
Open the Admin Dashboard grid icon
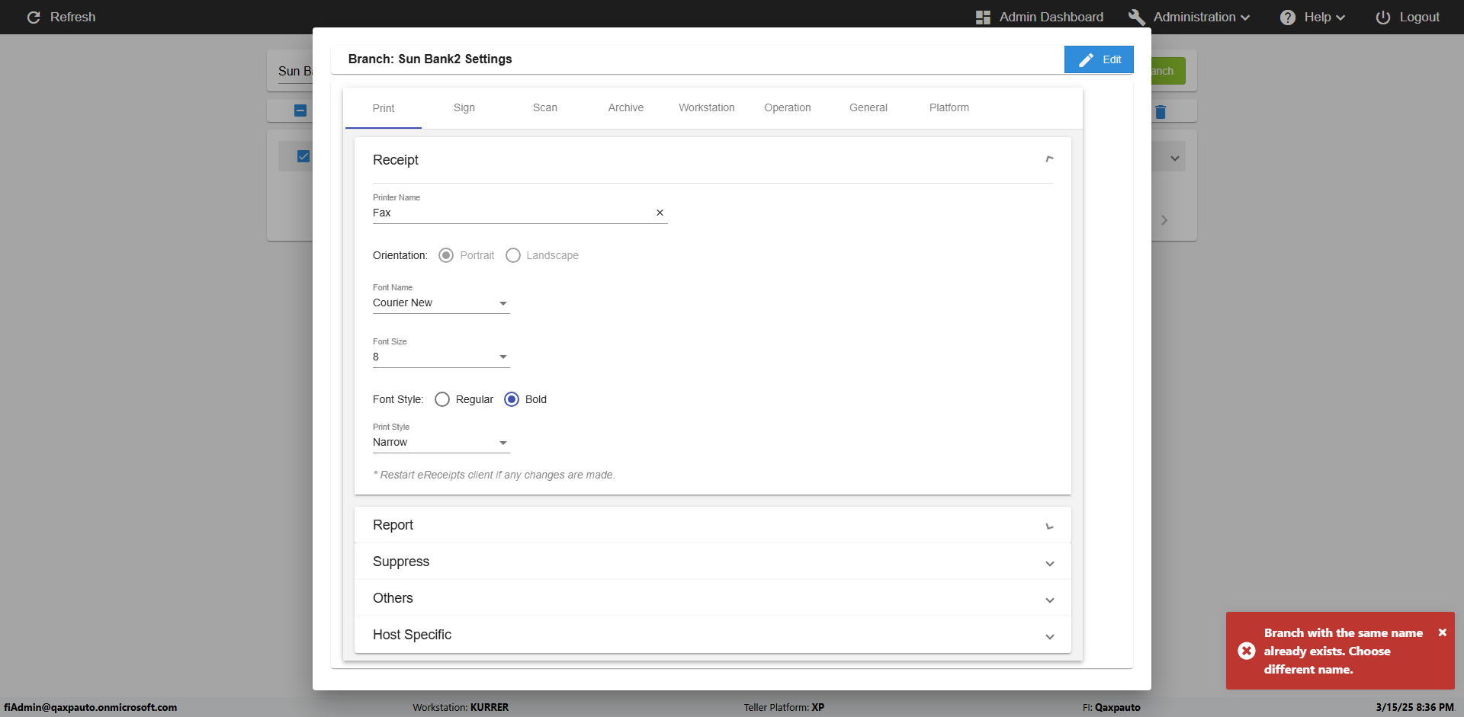click(983, 18)
